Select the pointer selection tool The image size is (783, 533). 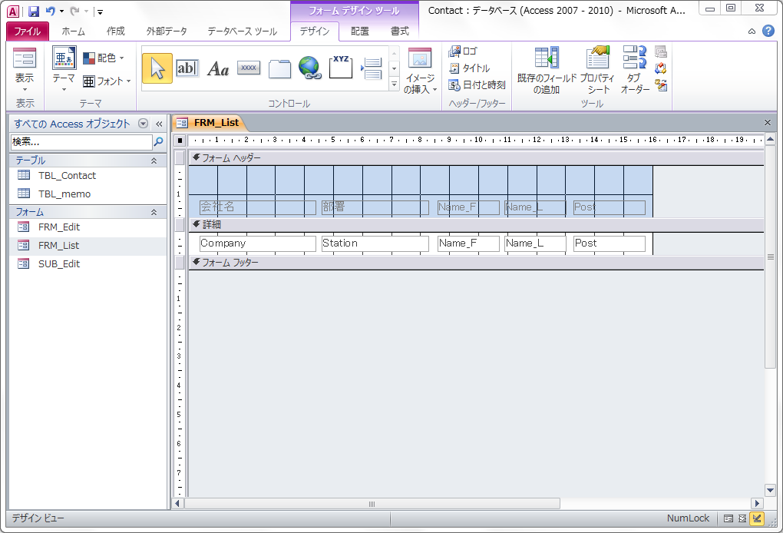click(x=157, y=68)
